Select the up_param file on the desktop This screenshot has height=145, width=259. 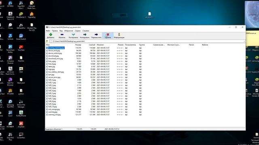[x=149, y=15]
